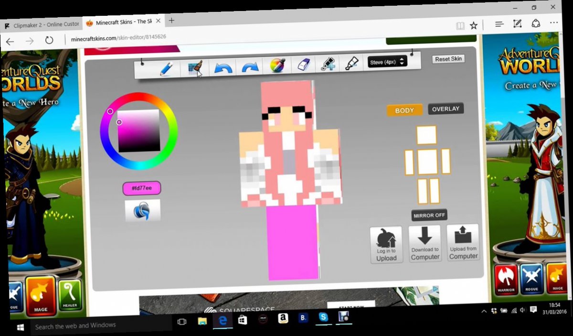The width and height of the screenshot is (573, 336).
Task: Switch to the Overlay view
Action: coord(445,108)
